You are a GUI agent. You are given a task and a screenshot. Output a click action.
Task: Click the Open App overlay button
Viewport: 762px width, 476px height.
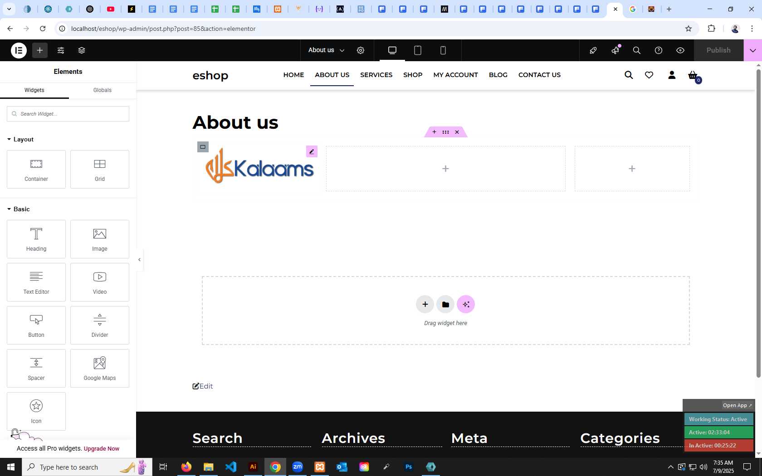737,405
